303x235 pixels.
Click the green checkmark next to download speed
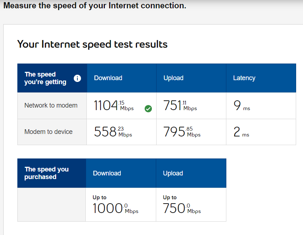coord(148,108)
